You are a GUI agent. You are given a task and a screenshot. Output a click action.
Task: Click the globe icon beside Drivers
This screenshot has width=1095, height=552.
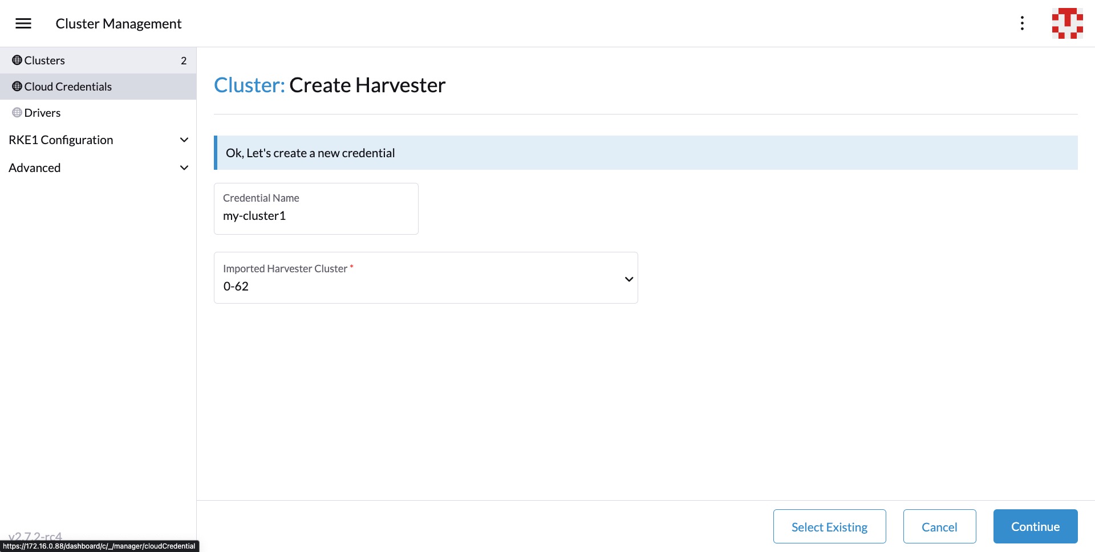[17, 113]
